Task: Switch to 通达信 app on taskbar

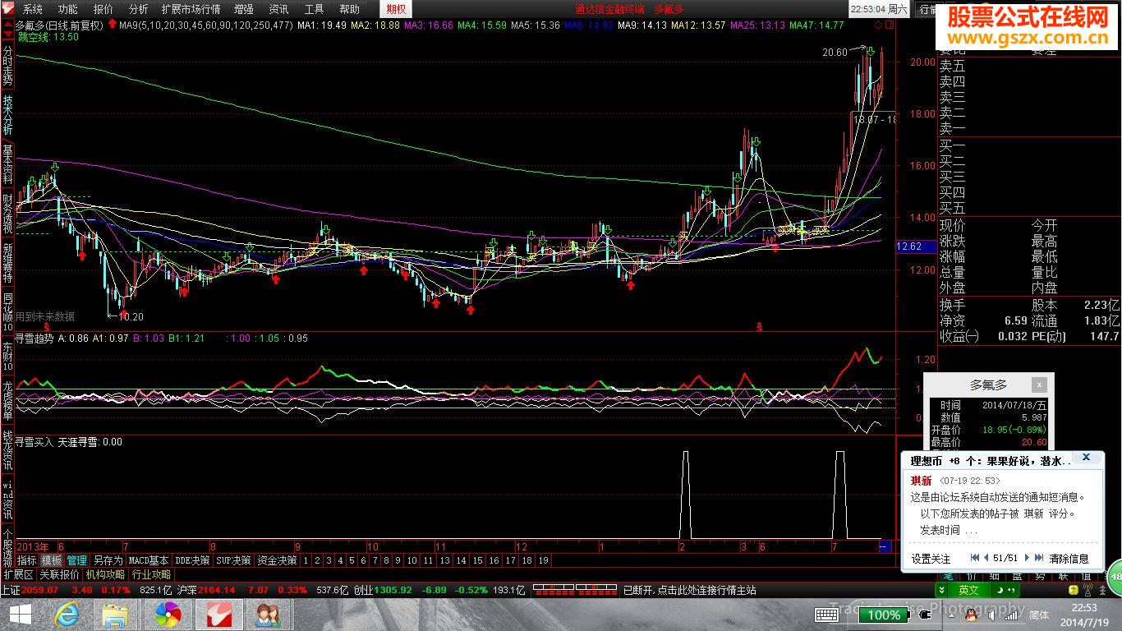Action: pyautogui.click(x=218, y=614)
